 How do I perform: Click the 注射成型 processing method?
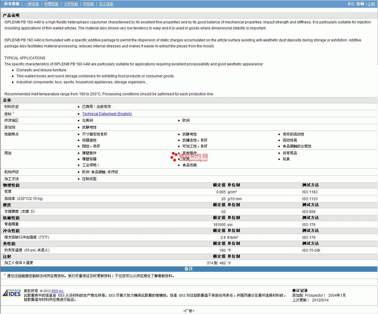point(89,179)
